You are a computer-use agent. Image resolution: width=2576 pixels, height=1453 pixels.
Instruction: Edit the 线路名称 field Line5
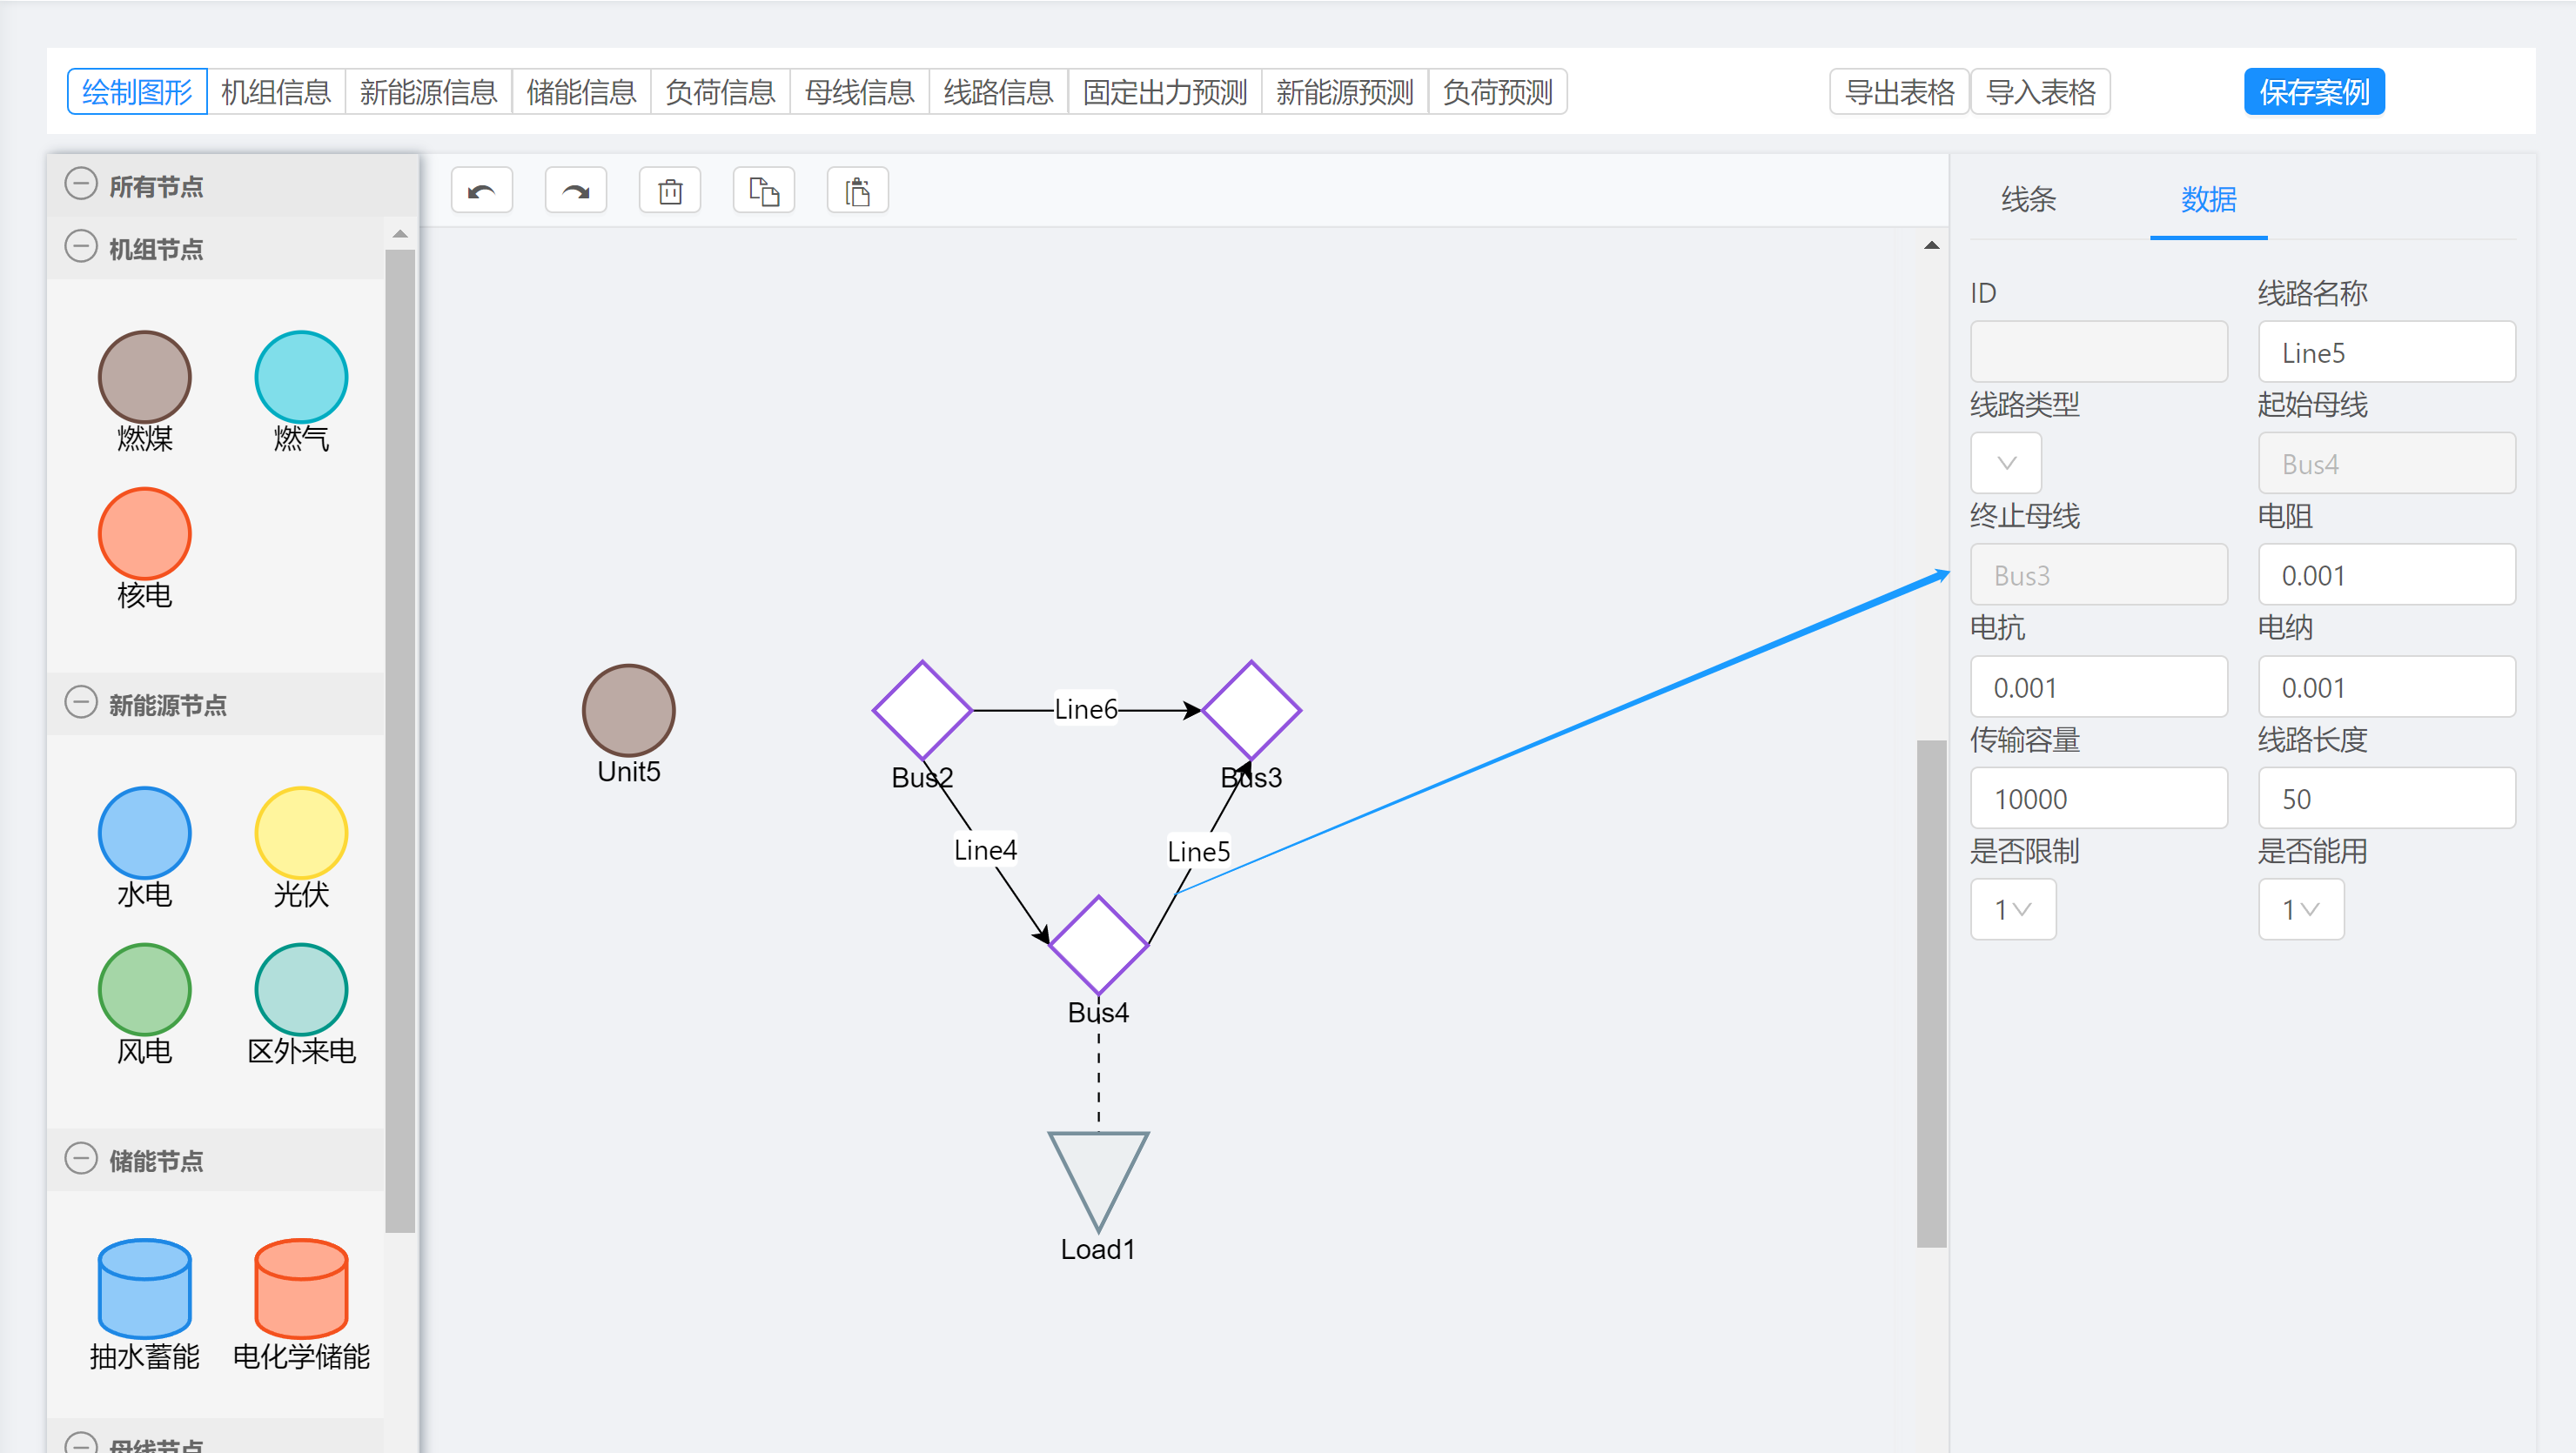2386,351
